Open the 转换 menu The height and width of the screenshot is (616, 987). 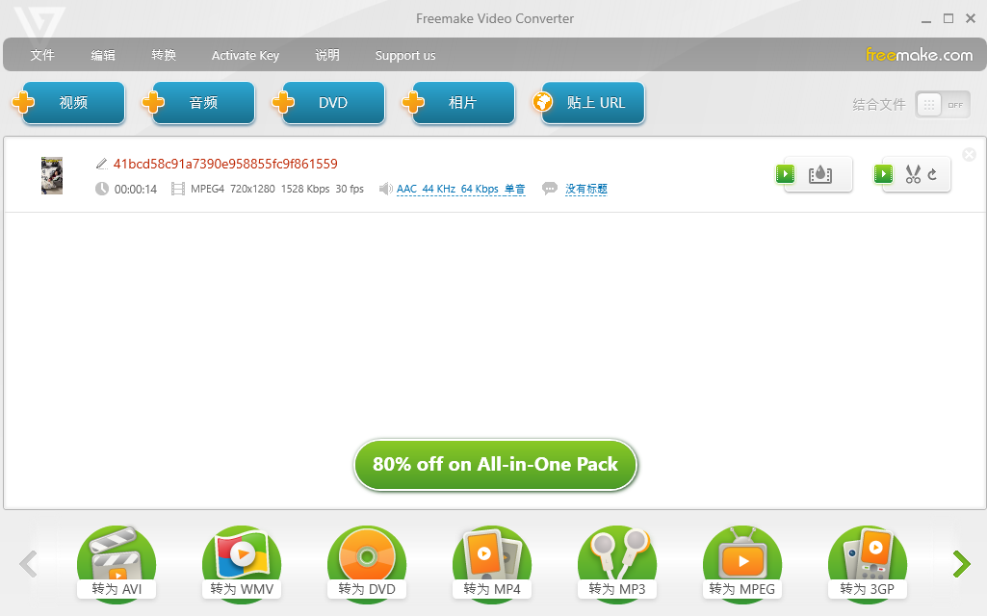(x=164, y=55)
